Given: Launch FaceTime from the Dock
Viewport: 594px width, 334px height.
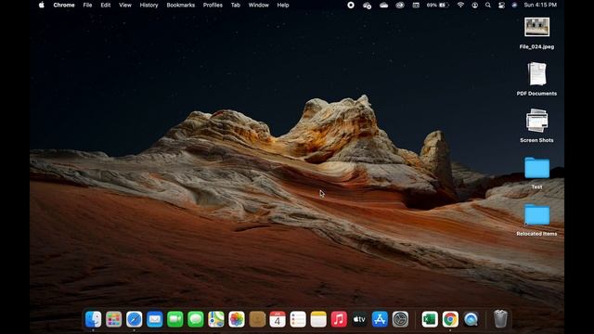Looking at the screenshot, I should (175, 319).
